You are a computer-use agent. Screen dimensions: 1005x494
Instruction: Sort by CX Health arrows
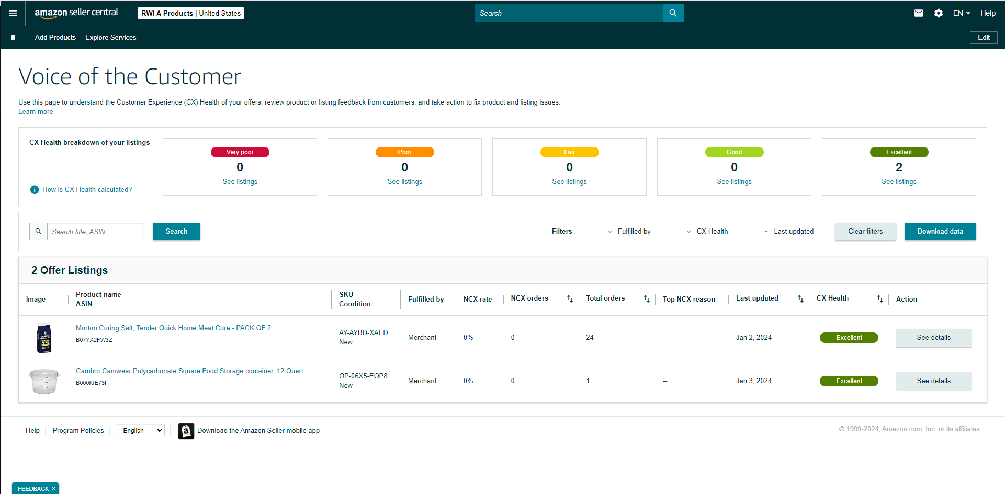880,299
